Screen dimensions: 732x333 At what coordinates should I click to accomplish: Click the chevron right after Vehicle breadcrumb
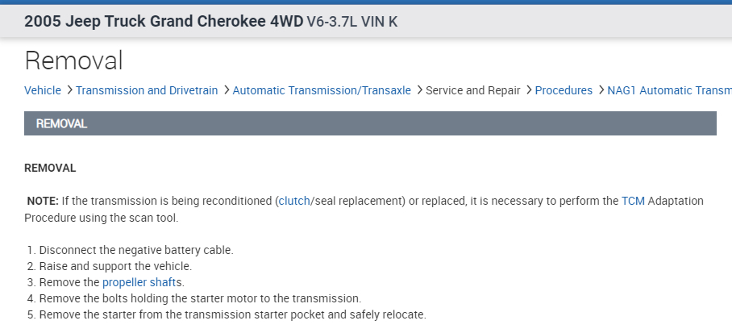pos(69,90)
